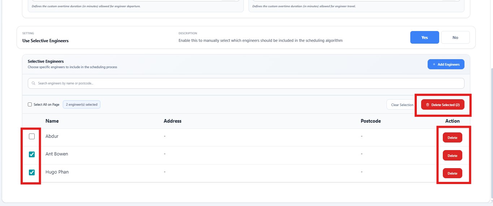Select No for Use Selective Engineers
The height and width of the screenshot is (206, 493).
[x=455, y=38]
